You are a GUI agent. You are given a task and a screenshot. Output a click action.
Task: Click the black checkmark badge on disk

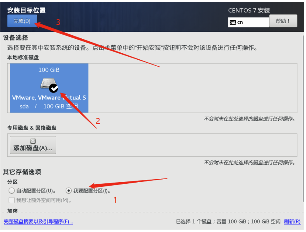(x=53, y=88)
